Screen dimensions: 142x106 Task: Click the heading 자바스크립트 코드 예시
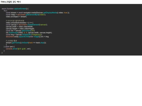tap(11, 2)
